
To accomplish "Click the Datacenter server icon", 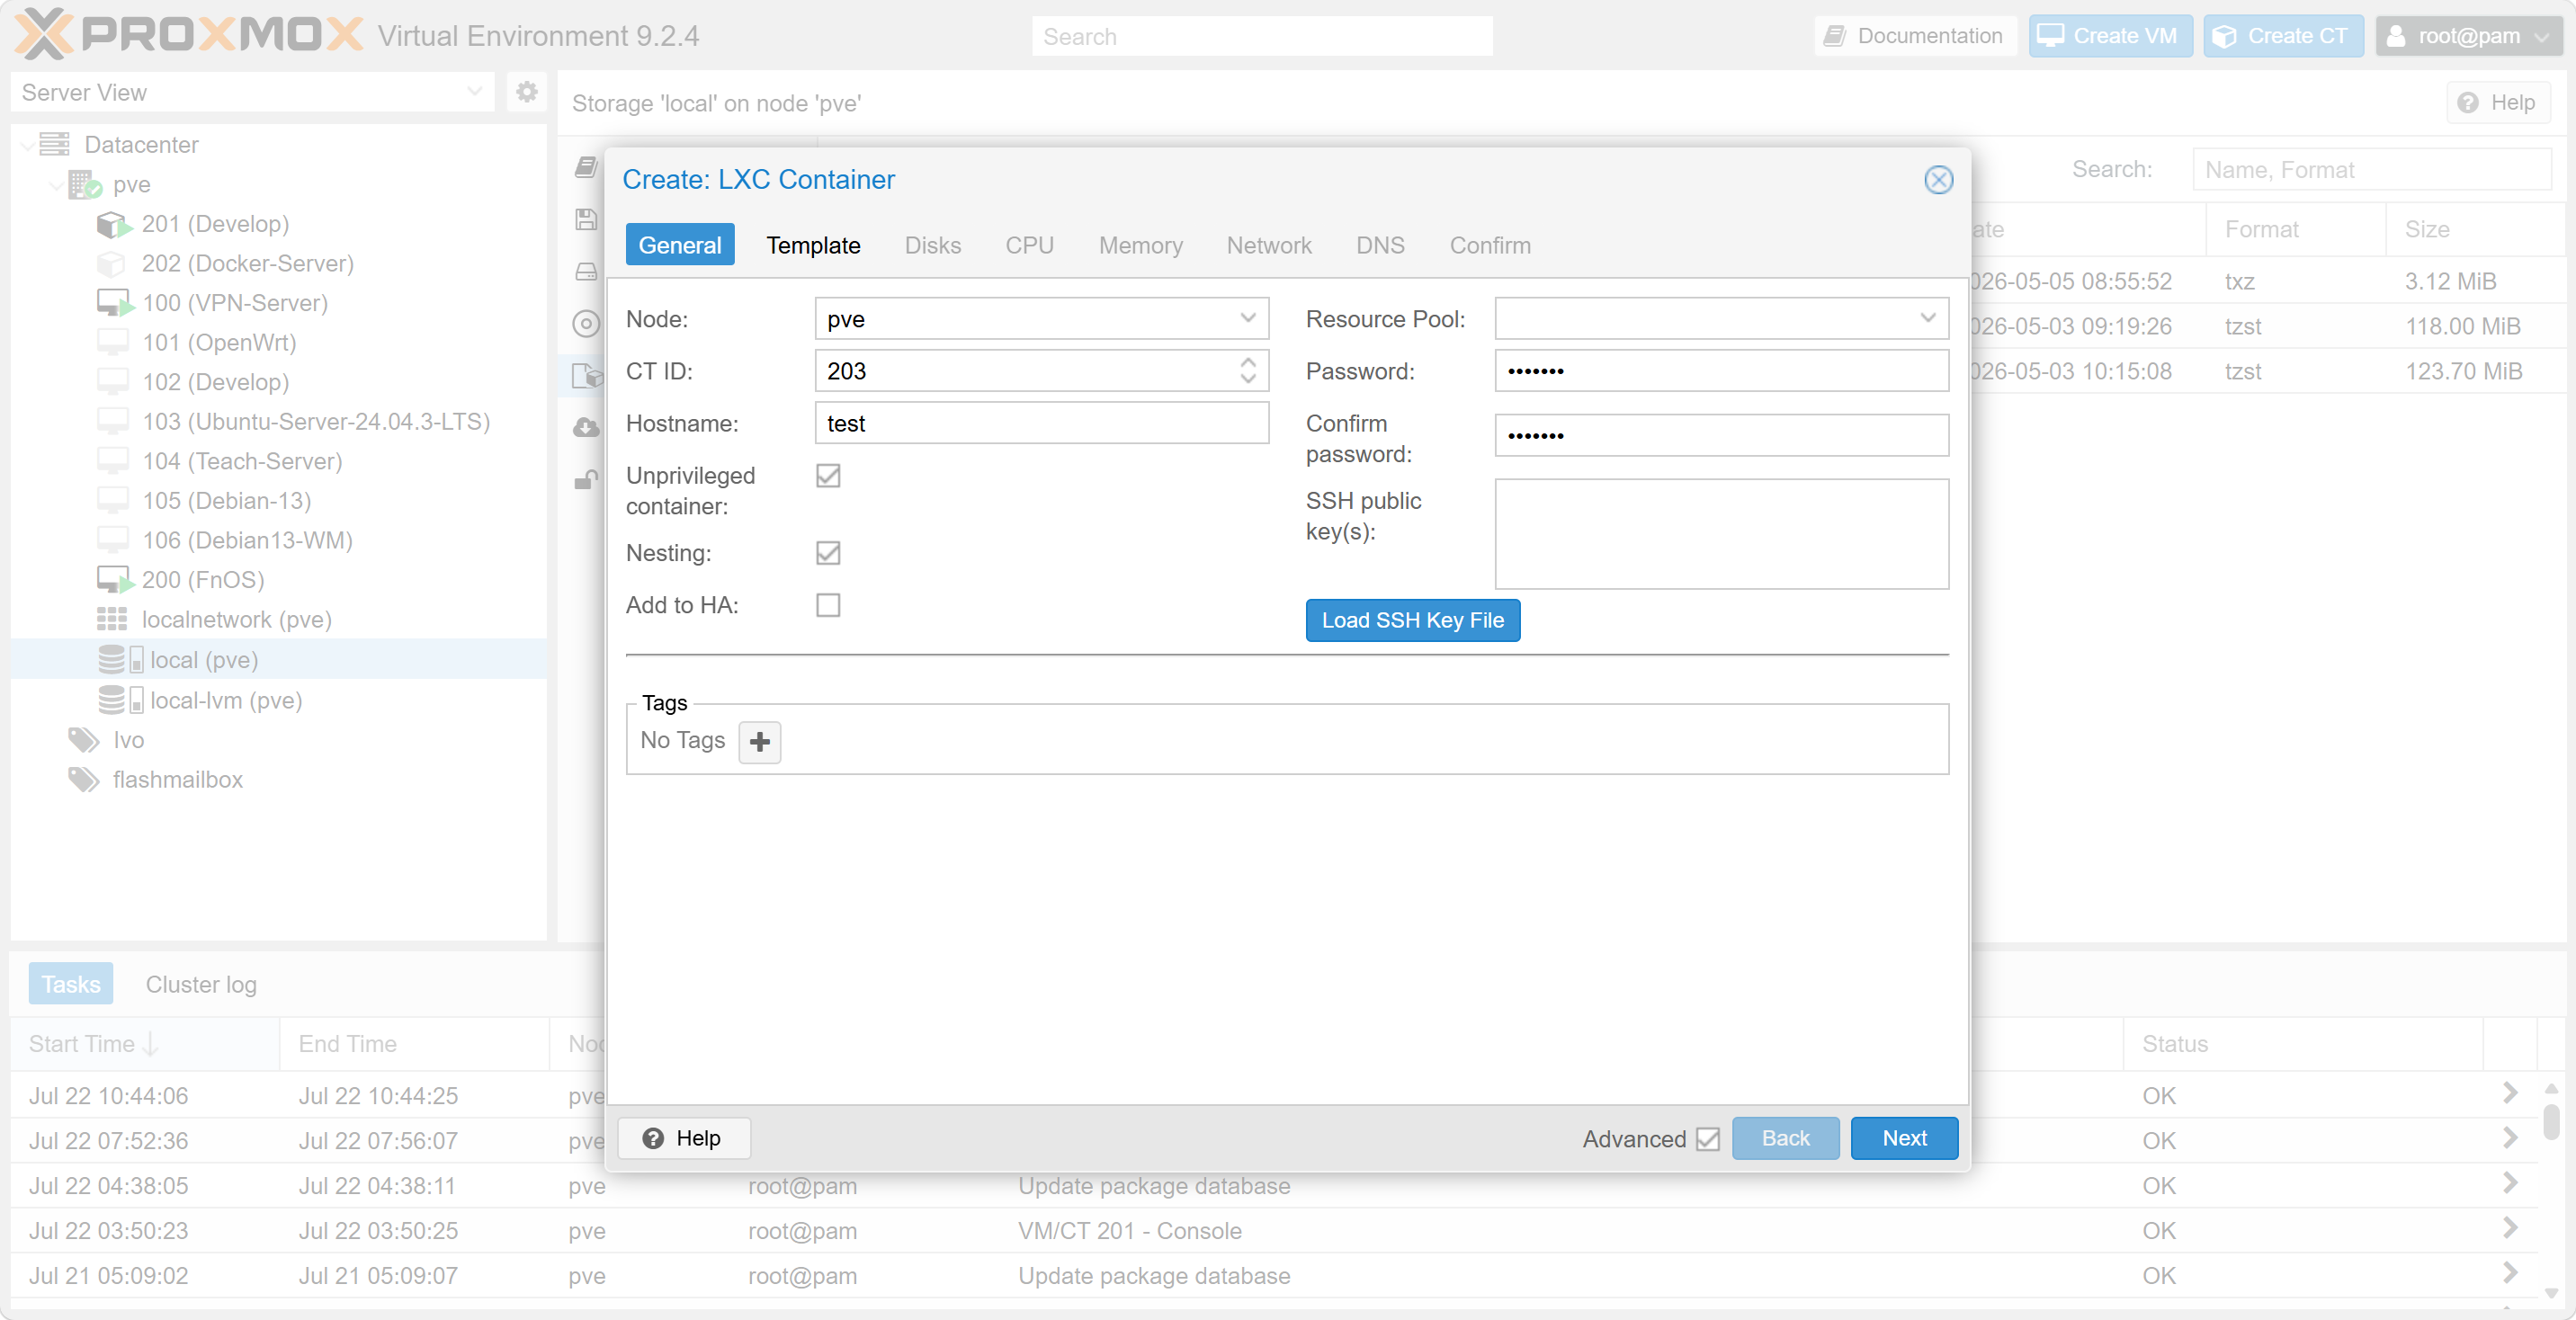I will pyautogui.click(x=54, y=144).
